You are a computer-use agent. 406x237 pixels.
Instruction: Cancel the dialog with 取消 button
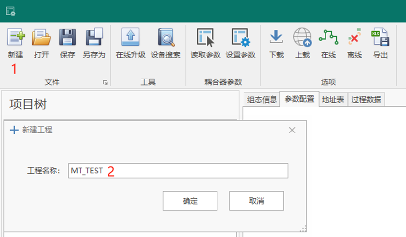click(x=256, y=201)
